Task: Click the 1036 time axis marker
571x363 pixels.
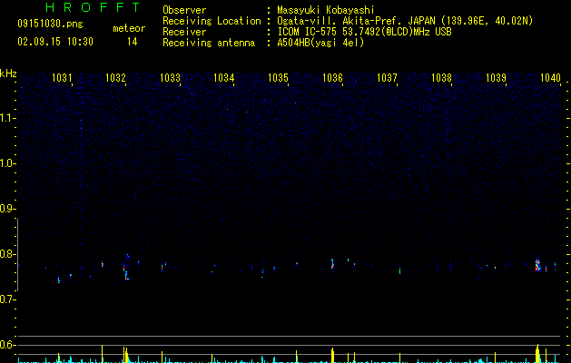Action: (332, 78)
